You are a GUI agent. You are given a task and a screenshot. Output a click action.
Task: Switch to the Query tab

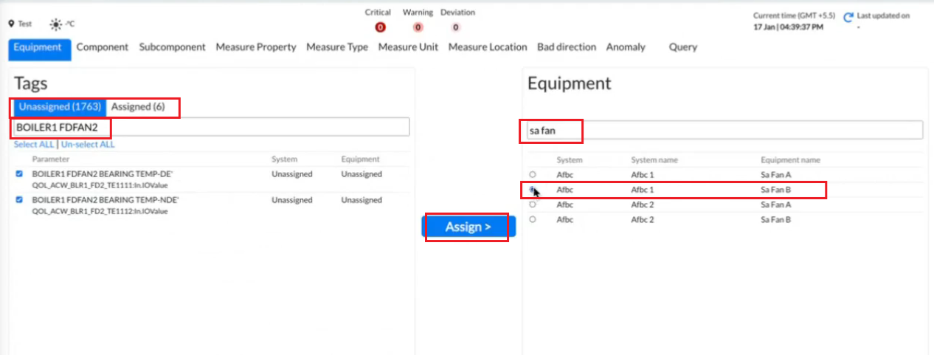(x=682, y=47)
